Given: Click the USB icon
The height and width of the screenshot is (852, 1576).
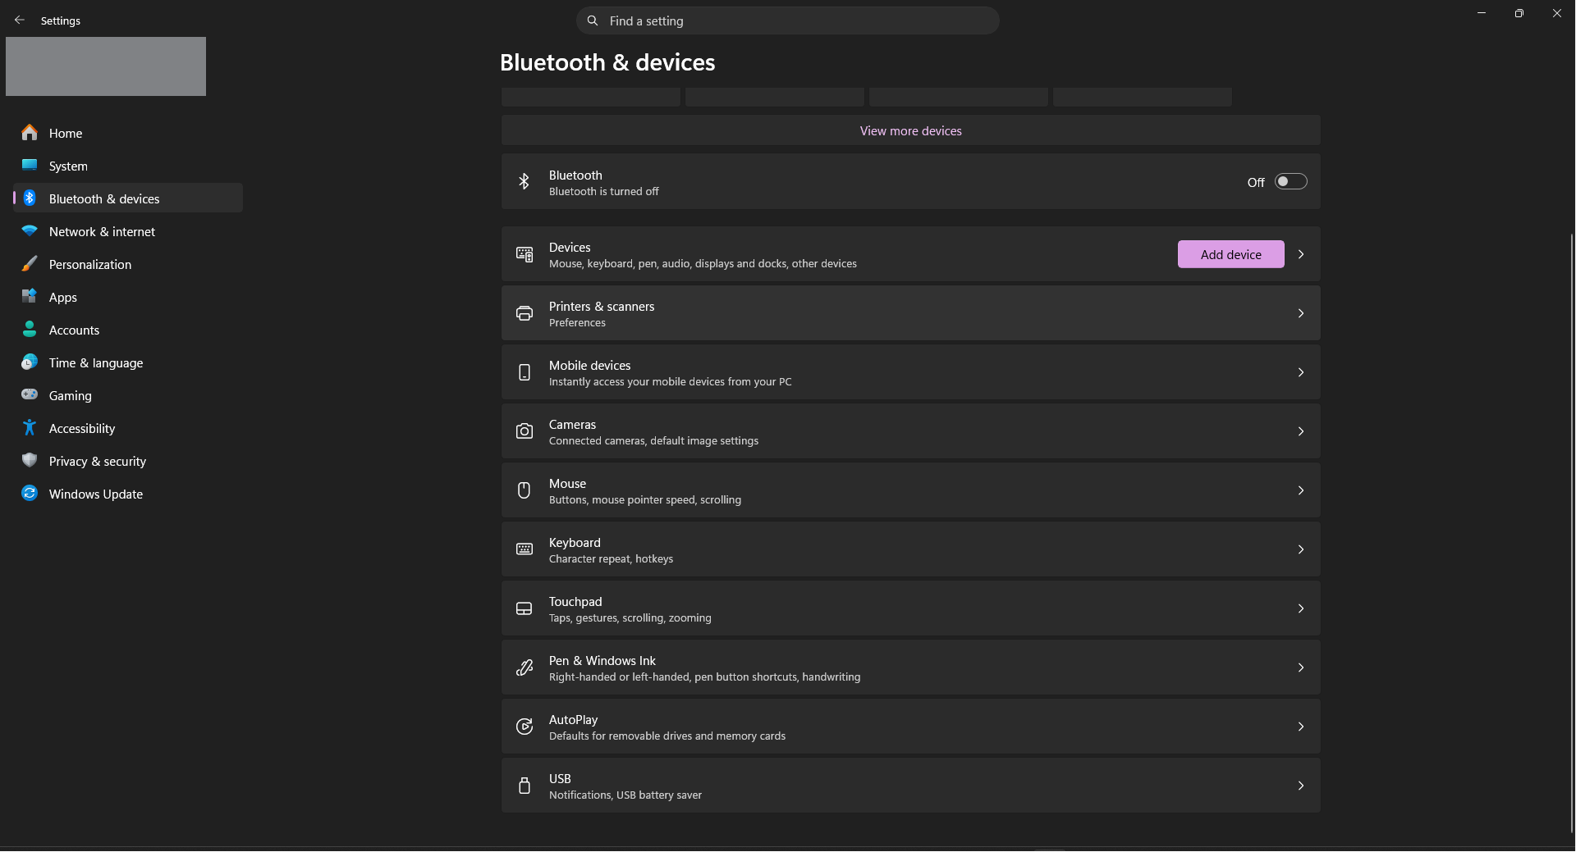Looking at the screenshot, I should 524,786.
